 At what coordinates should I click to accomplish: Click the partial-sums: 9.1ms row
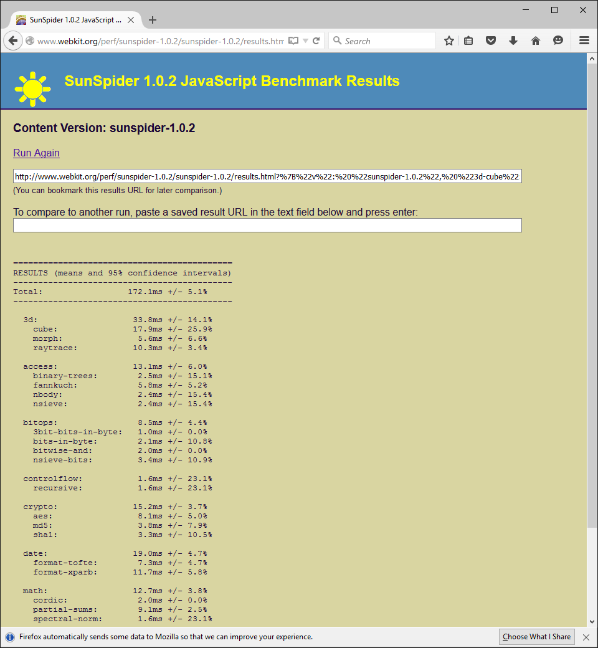click(x=120, y=609)
